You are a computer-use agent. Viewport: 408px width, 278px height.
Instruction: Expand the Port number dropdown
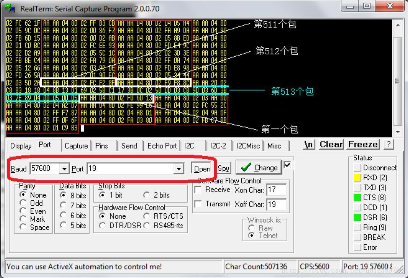click(179, 168)
